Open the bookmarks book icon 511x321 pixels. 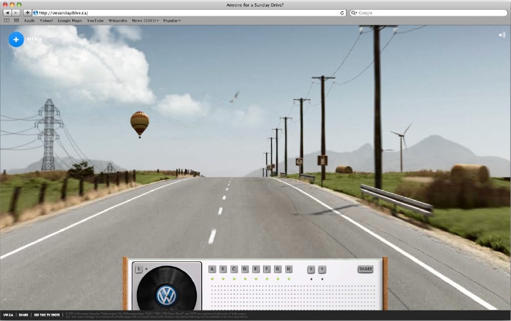7,20
